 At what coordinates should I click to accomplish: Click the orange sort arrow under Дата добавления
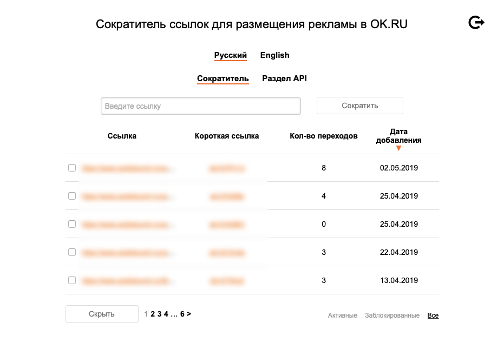(398, 148)
